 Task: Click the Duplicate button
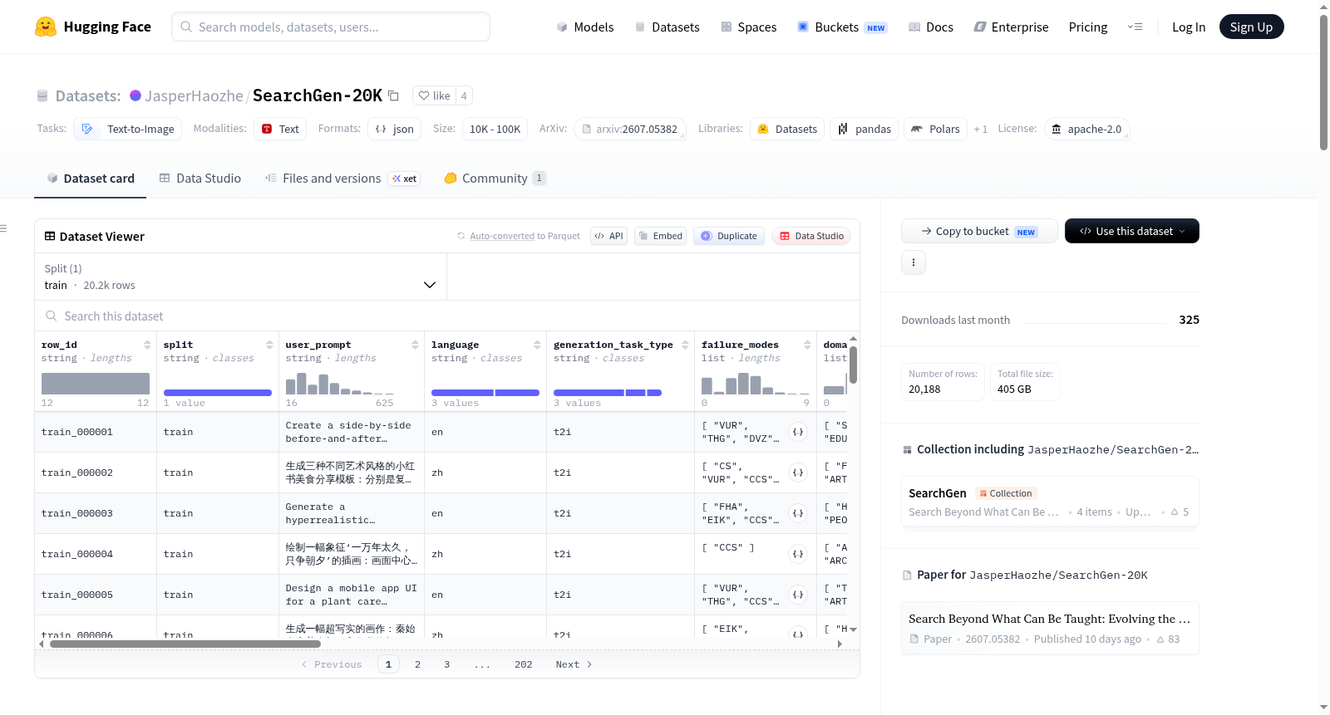[728, 236]
